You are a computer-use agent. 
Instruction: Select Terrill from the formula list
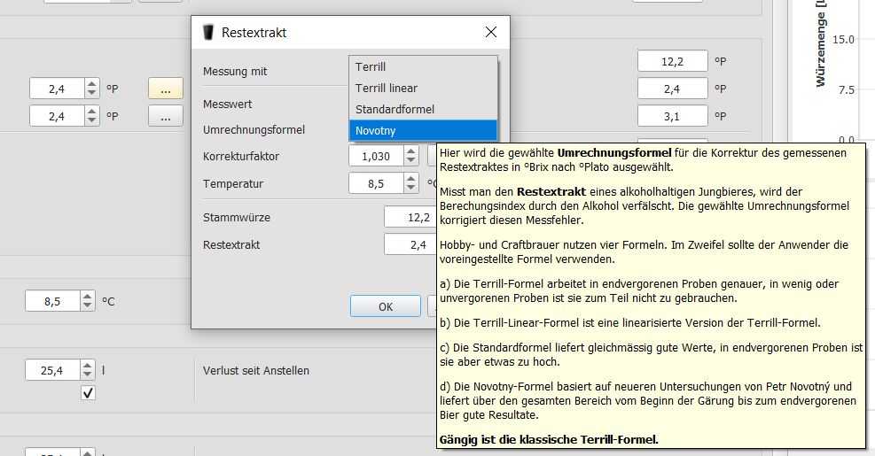(x=423, y=66)
